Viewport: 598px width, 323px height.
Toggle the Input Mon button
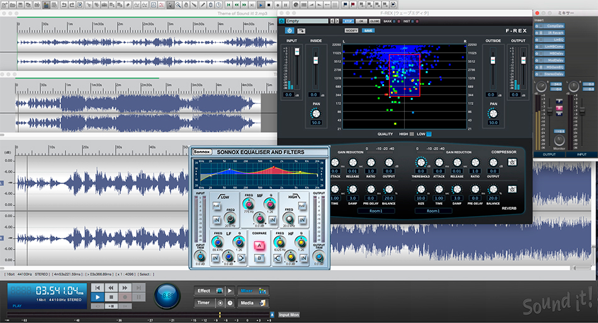[x=289, y=315]
